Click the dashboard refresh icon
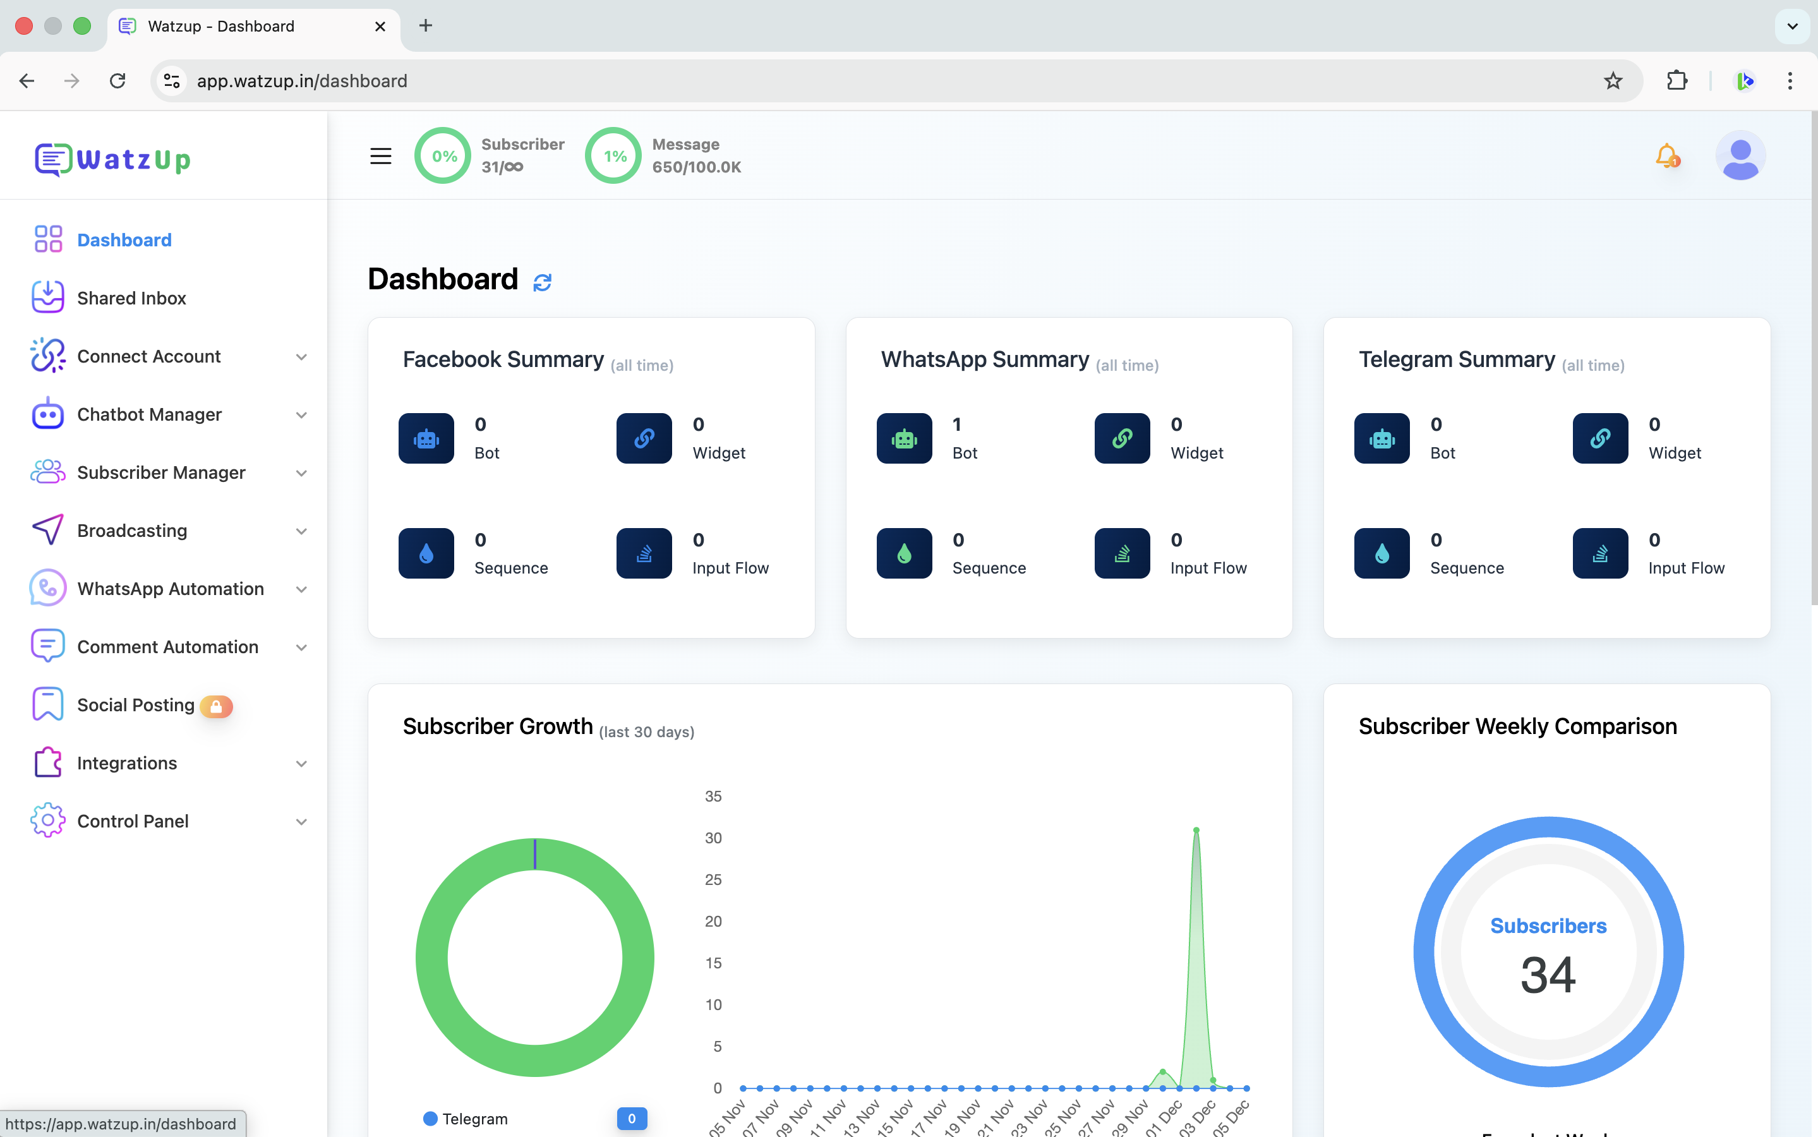The width and height of the screenshot is (1818, 1137). pyautogui.click(x=542, y=282)
